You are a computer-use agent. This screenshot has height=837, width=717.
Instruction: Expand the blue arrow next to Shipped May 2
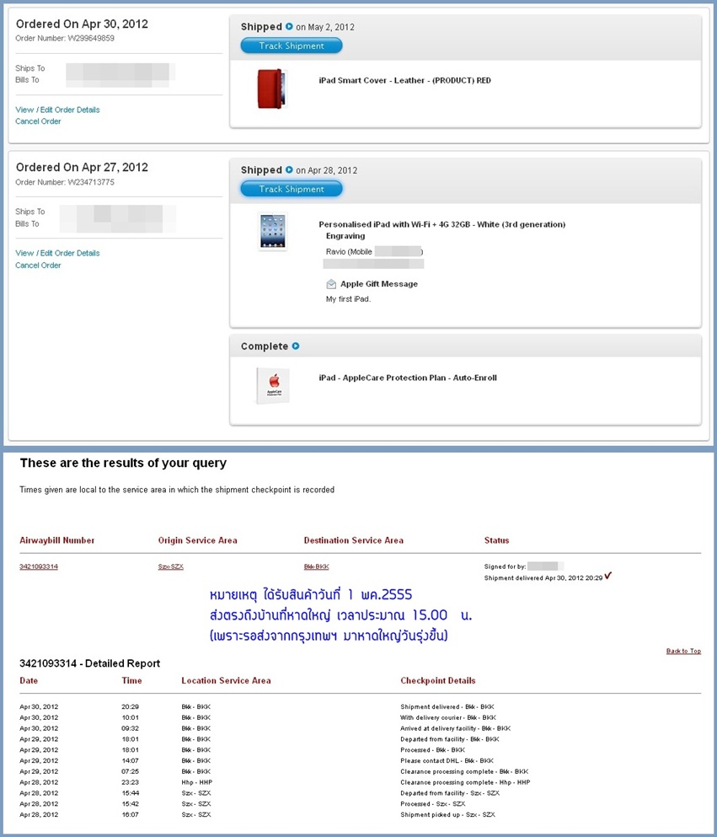289,26
